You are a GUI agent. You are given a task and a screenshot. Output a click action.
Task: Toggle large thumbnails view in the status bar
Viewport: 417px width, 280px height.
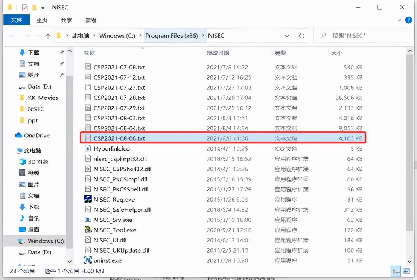407,271
